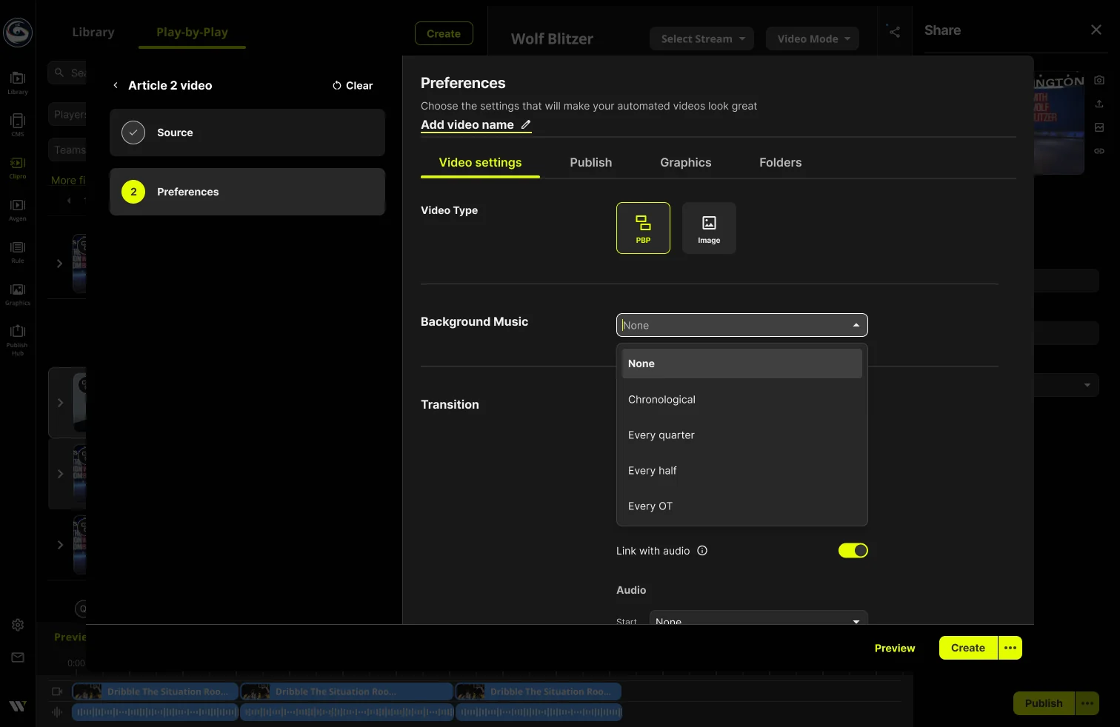The height and width of the screenshot is (727, 1120).
Task: Choose Every OT option
Action: (x=741, y=506)
